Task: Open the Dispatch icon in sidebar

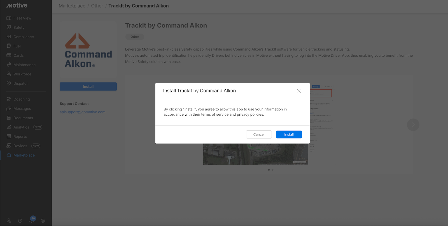Action: (x=9, y=83)
